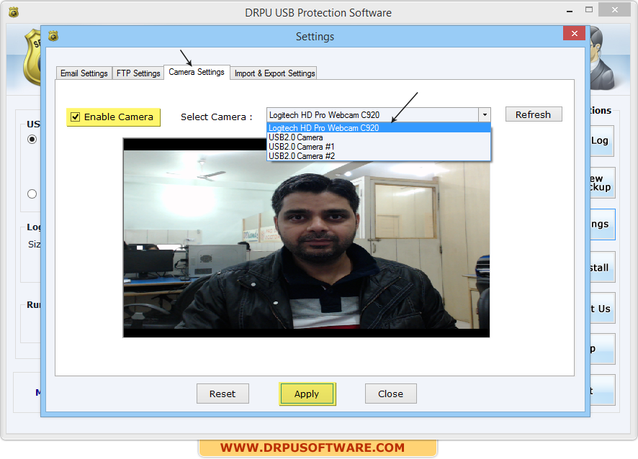
Task: Click the bottom sidebar button in main window
Action: [602, 390]
